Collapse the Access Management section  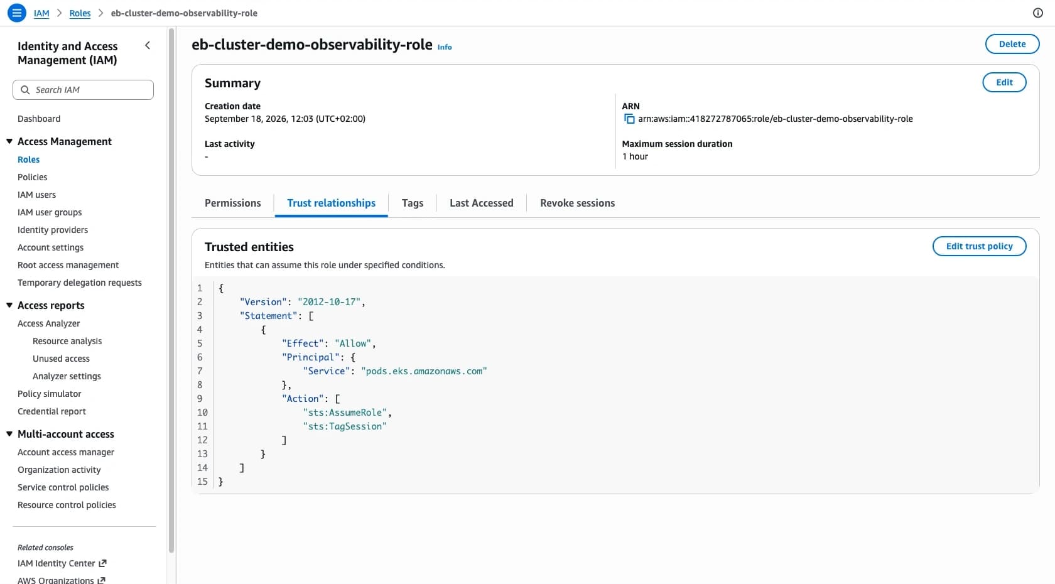(x=9, y=141)
